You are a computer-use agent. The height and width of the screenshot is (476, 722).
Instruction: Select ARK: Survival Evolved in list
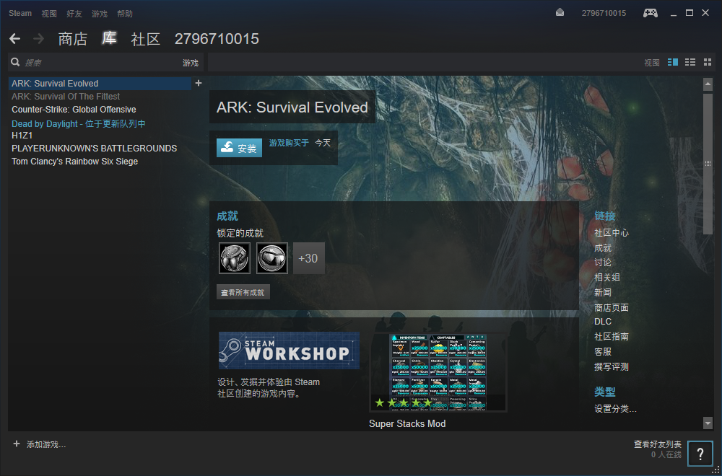[x=100, y=83]
